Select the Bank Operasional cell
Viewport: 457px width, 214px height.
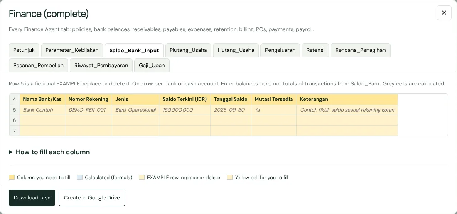point(135,110)
